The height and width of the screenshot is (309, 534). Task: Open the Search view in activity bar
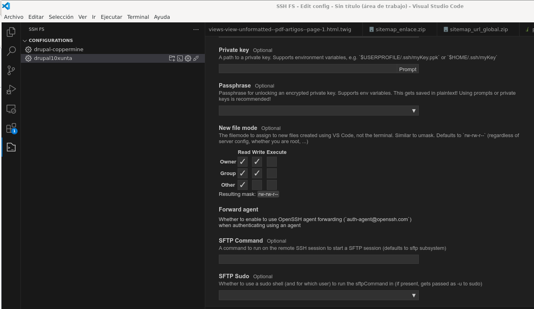tap(11, 51)
